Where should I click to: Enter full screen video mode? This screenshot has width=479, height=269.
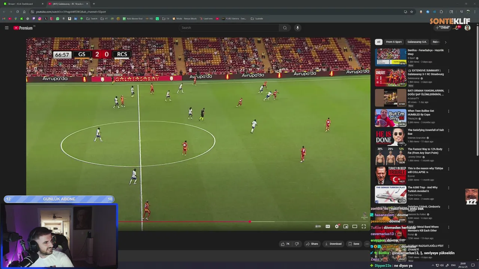click(364, 226)
